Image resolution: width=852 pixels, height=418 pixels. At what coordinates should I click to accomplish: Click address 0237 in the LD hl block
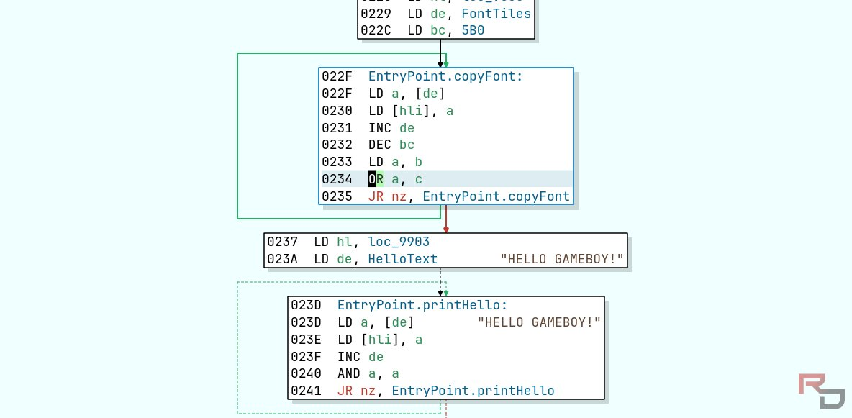pyautogui.click(x=282, y=241)
